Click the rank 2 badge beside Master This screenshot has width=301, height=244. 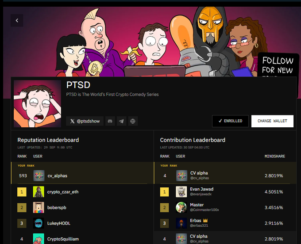click(165, 208)
